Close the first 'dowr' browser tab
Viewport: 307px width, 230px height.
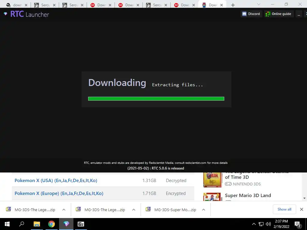26,5
